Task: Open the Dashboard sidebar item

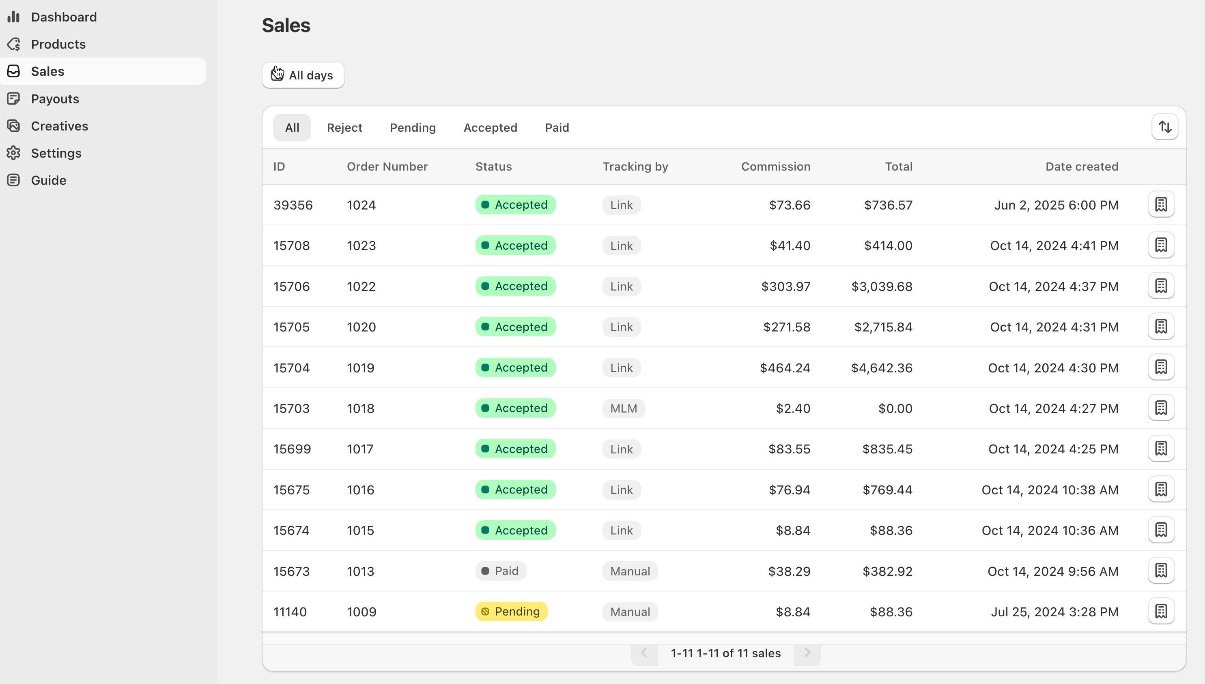Action: 63,17
